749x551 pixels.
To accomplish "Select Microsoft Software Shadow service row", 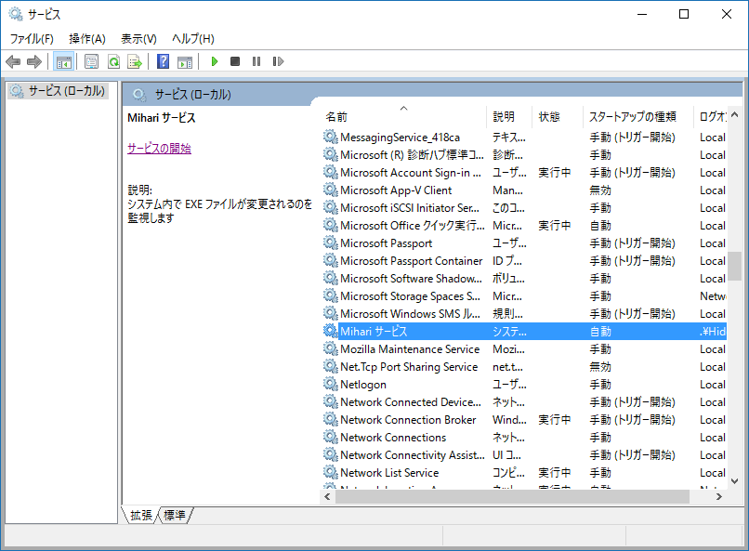I will click(524, 279).
